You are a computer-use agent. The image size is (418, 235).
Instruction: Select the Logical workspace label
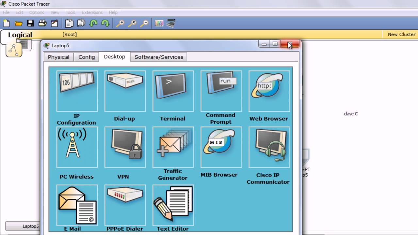(x=20, y=35)
